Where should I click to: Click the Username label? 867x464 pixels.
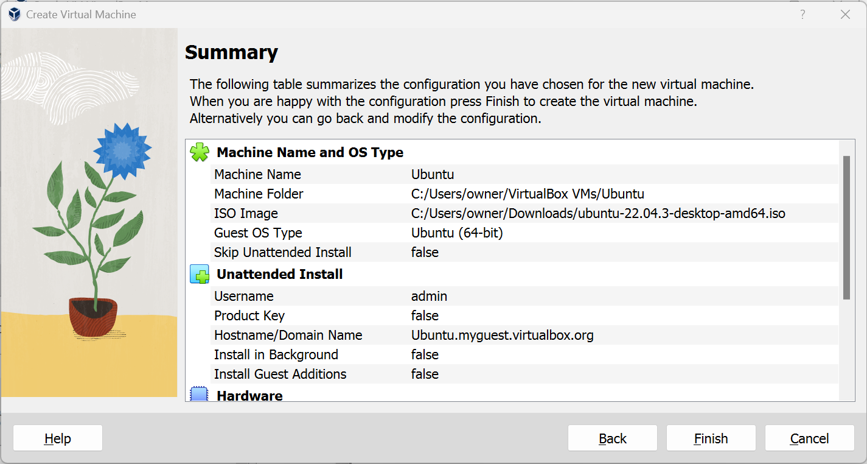[244, 296]
